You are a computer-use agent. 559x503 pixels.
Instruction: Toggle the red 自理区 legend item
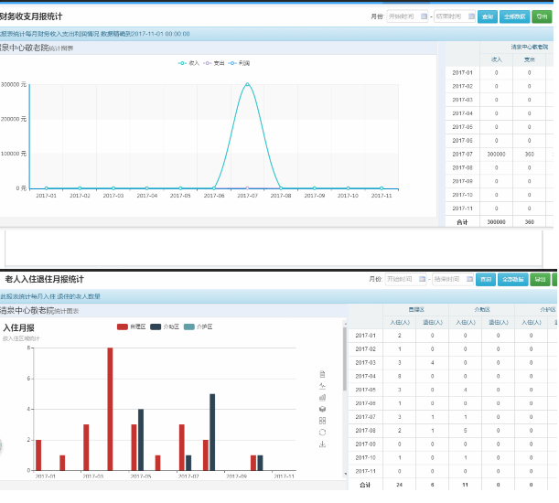coord(132,326)
